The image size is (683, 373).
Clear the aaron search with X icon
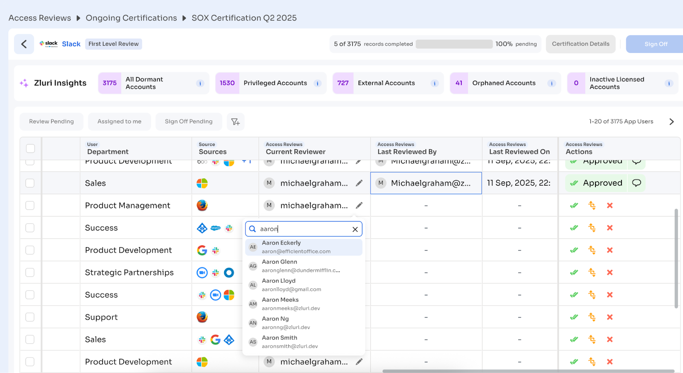point(355,229)
